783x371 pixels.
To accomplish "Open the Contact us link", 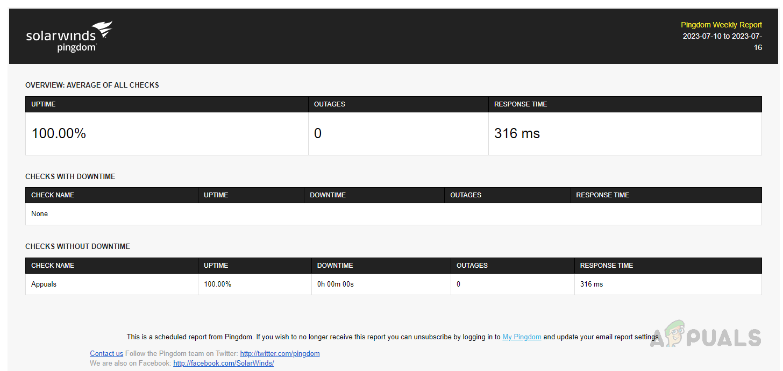I will pyautogui.click(x=106, y=354).
